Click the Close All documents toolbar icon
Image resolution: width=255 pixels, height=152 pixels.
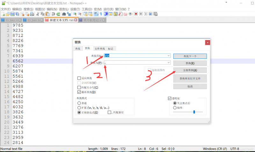(x=27, y=14)
